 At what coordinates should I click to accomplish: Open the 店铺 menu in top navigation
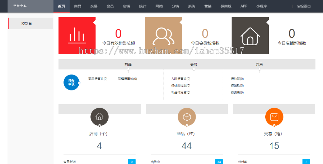click(126, 6)
